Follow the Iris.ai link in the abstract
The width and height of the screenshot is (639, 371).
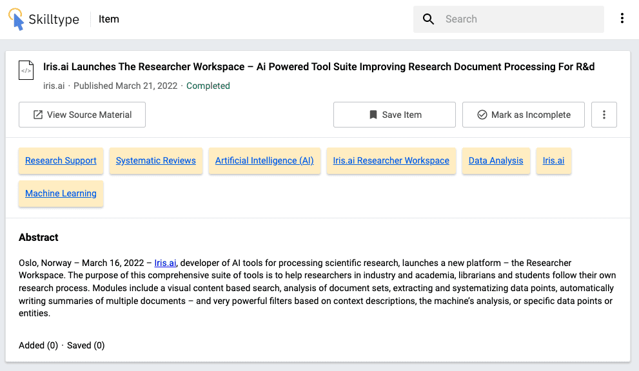point(165,263)
